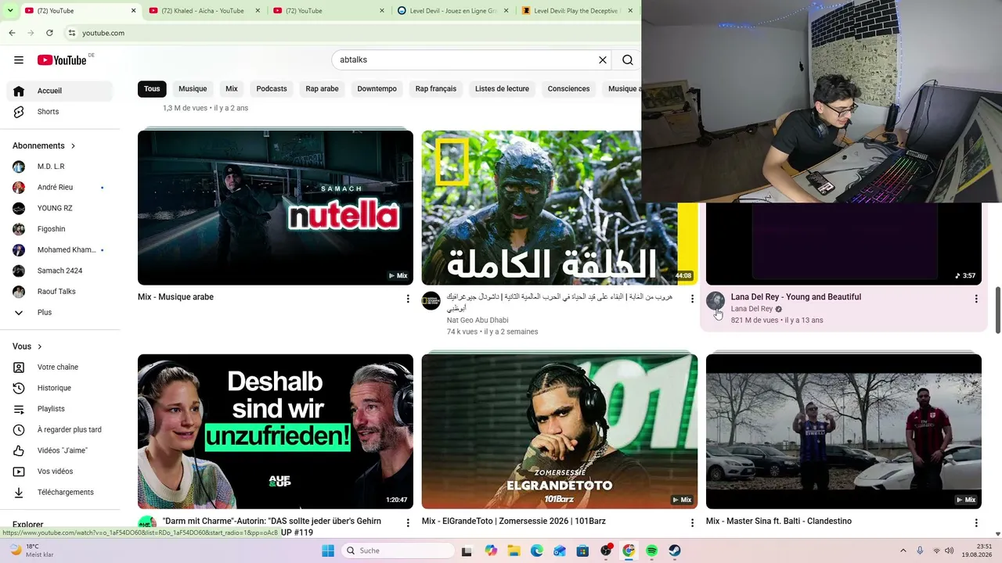This screenshot has width=1002, height=563.
Task: Open Figoshin subscription channel
Action: pyautogui.click(x=59, y=229)
